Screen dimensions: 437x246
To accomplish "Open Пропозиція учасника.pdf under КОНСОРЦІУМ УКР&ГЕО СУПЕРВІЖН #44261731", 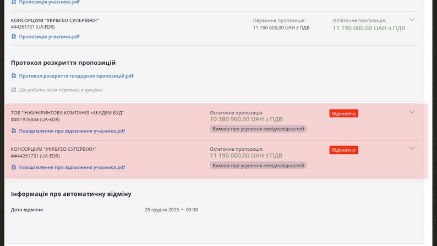I will click(49, 36).
